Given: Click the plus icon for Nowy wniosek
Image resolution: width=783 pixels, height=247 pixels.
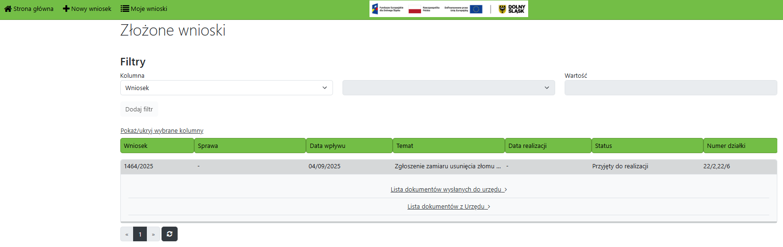Looking at the screenshot, I should tap(66, 9).
